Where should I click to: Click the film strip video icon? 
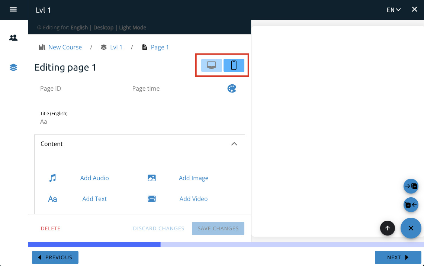tap(152, 199)
